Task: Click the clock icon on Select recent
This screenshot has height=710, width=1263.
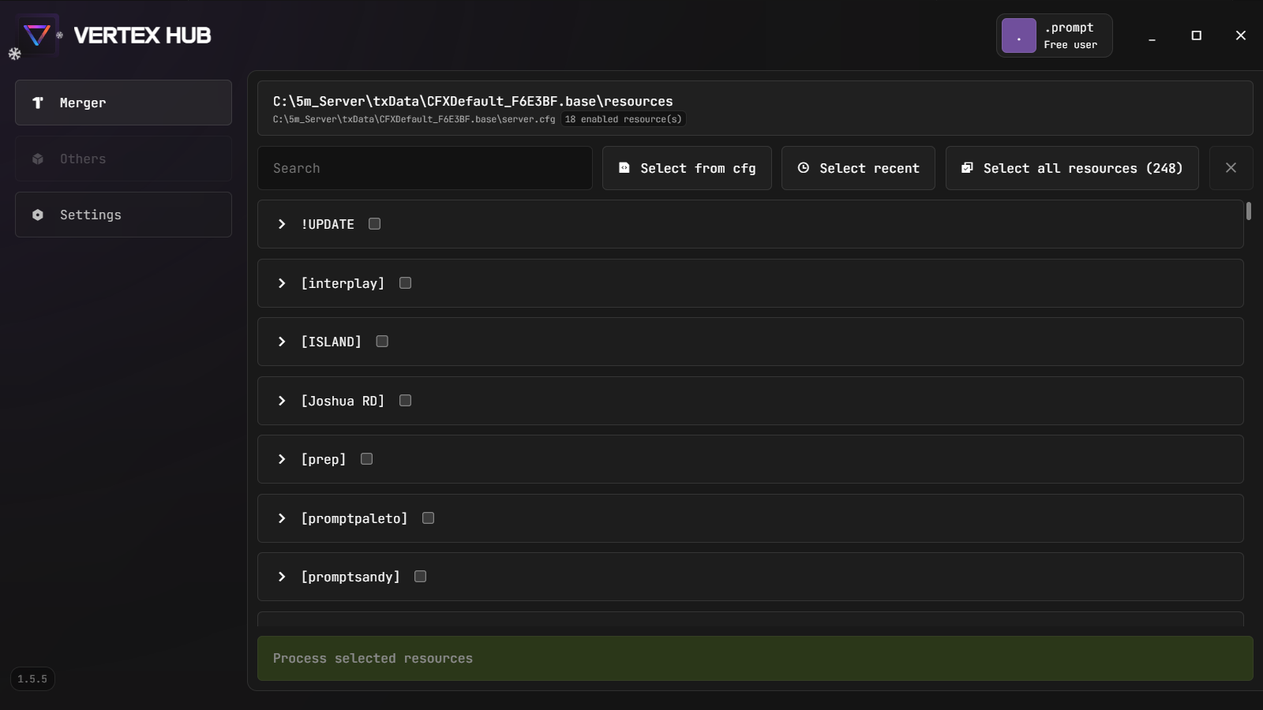Action: click(x=804, y=168)
